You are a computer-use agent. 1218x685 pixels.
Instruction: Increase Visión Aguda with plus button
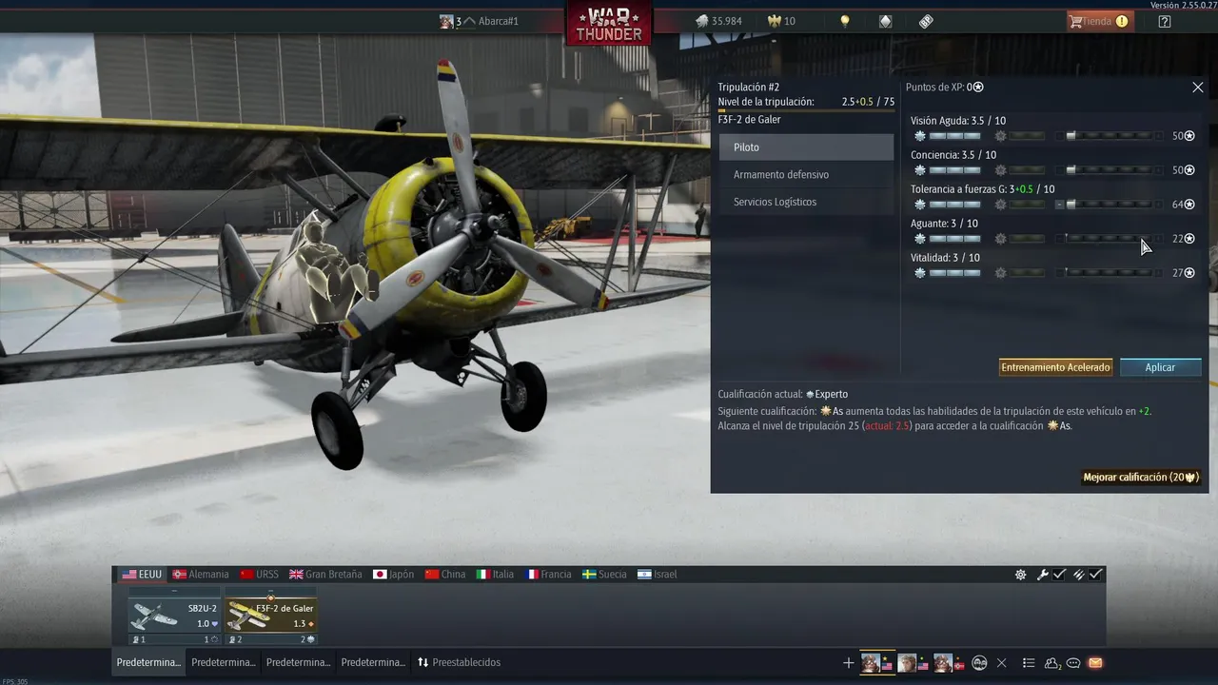pyautogui.click(x=1158, y=136)
